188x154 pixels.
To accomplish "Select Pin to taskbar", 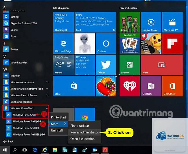I will pyautogui.click(x=84, y=126).
